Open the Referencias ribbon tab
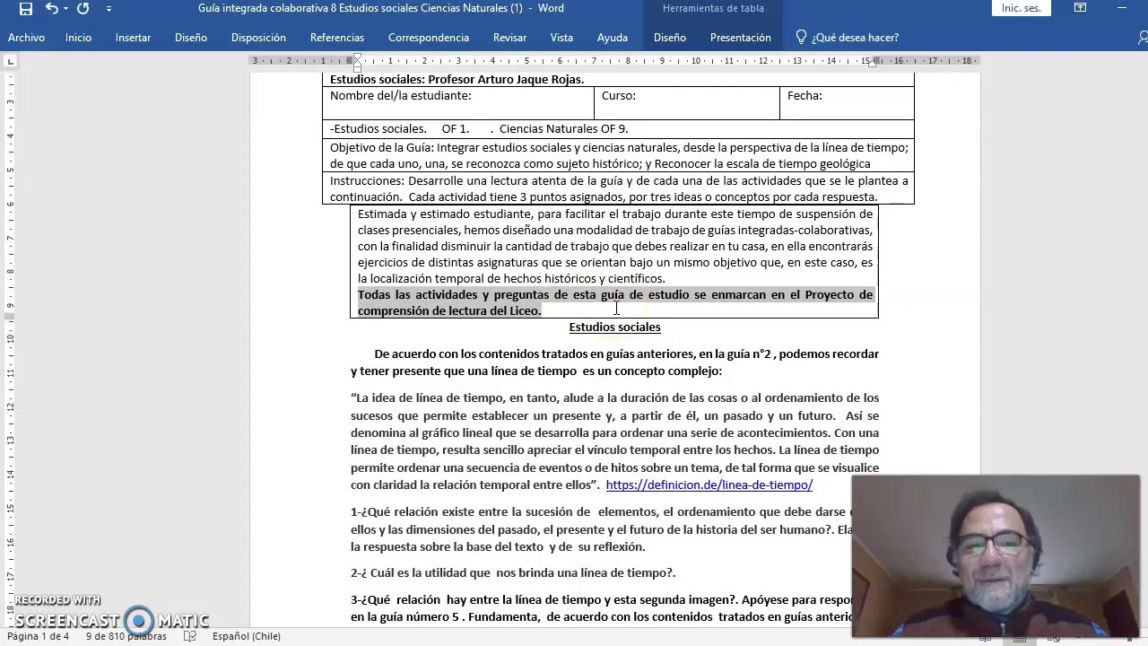Screen dimensions: 1148x646 (x=337, y=38)
